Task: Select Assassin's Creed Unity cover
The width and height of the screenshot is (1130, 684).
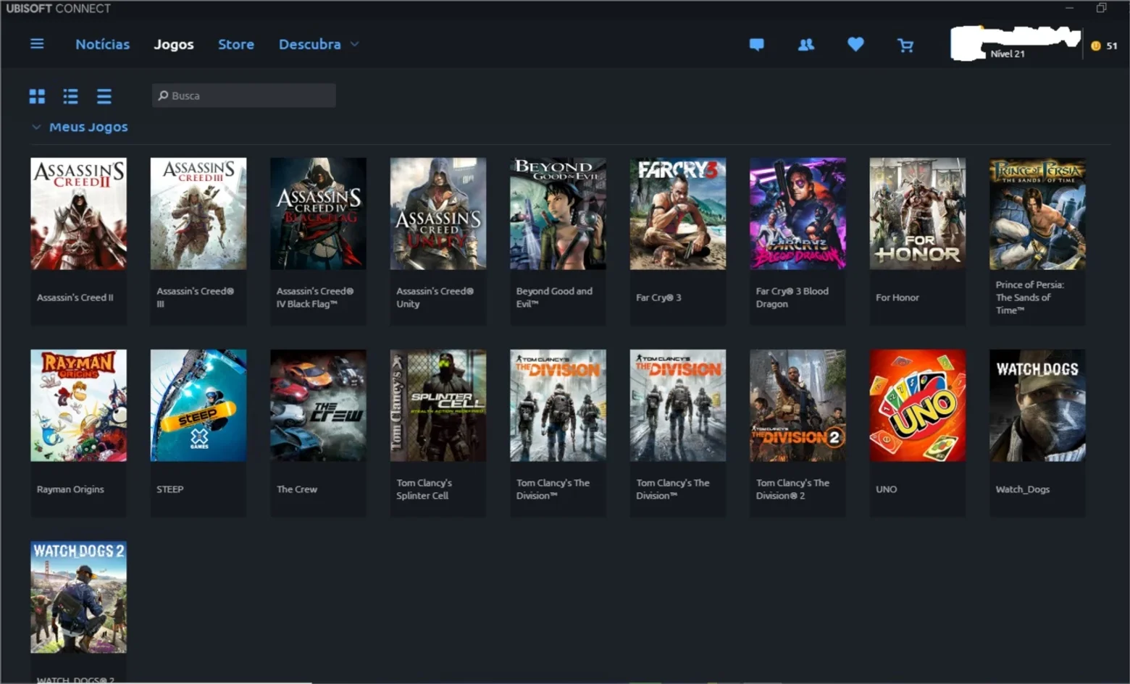Action: click(438, 214)
